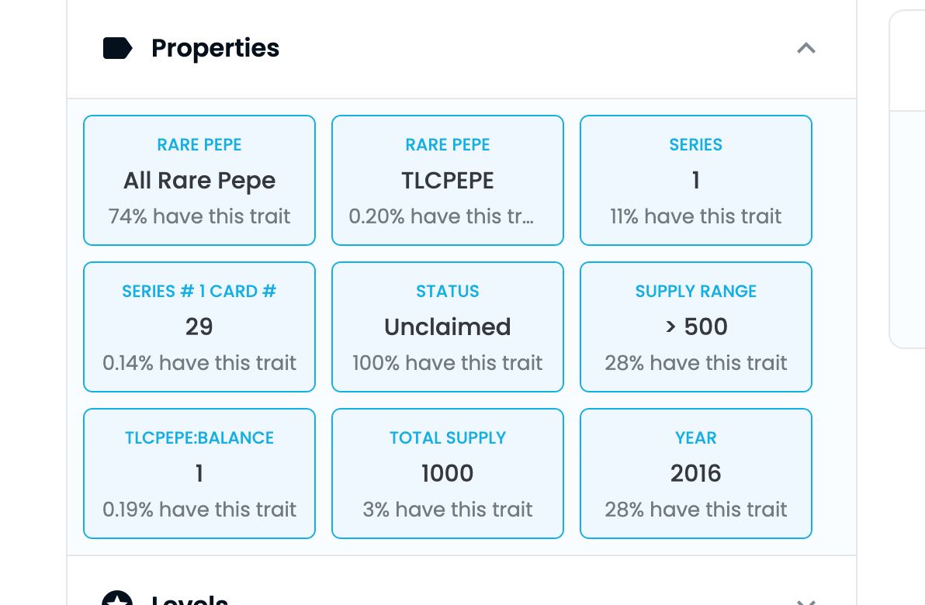Open the TLCPEPE trait card
The image size is (925, 605).
448,181
